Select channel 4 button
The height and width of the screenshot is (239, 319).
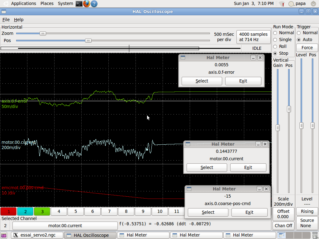[x=59, y=211]
